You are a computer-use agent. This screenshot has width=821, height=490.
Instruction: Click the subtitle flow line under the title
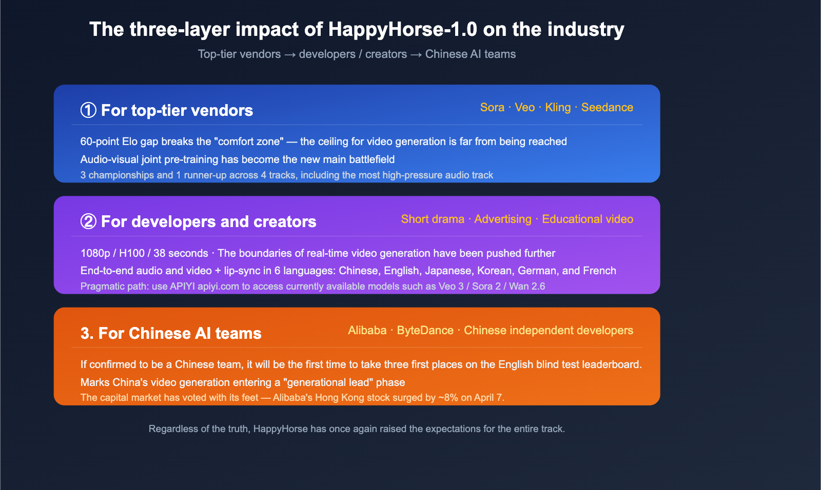tap(357, 54)
